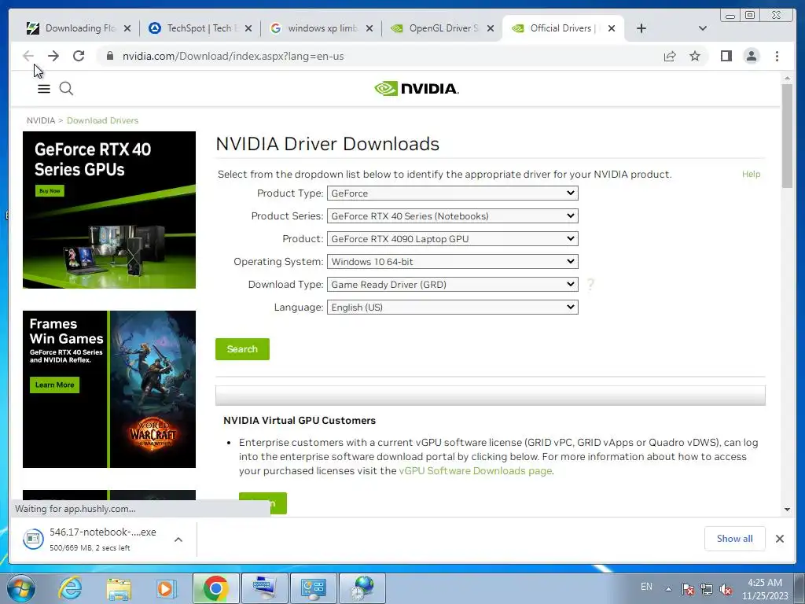
Task: Open vGPU Software Downloads page link
Action: [x=476, y=470]
